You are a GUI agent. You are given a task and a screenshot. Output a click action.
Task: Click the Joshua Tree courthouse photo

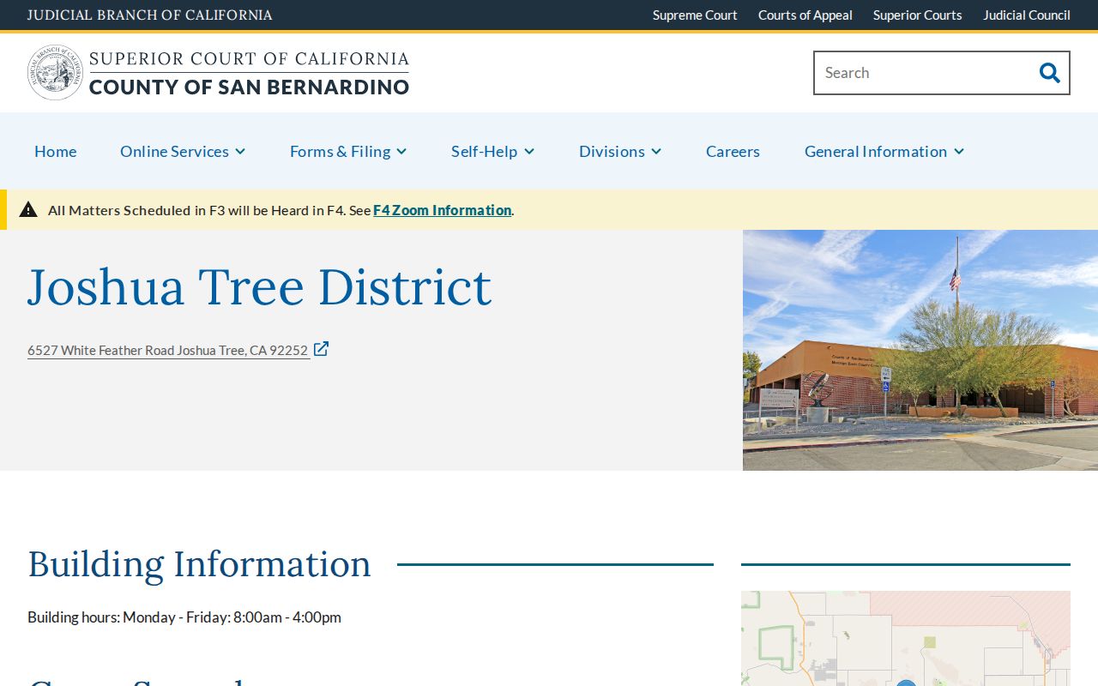[x=920, y=350]
